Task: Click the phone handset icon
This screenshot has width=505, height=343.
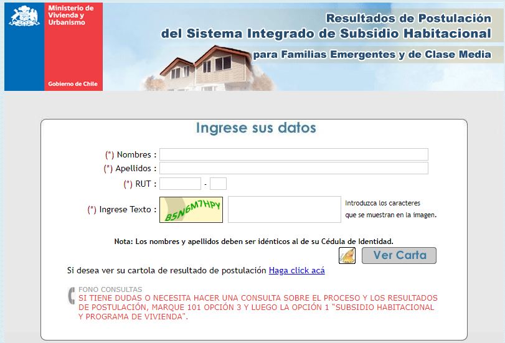Action: (71, 297)
